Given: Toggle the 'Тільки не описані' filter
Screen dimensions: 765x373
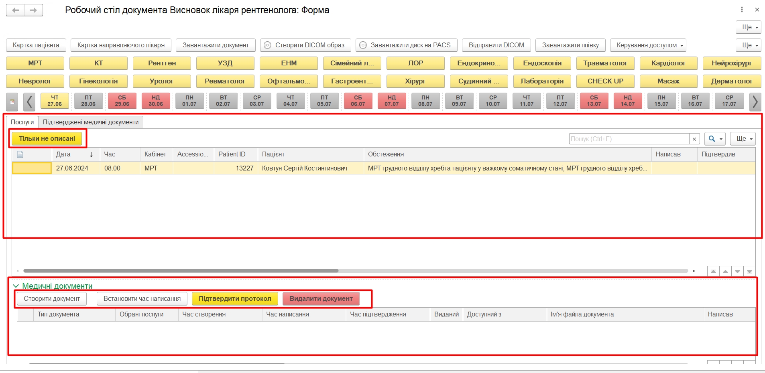Looking at the screenshot, I should pyautogui.click(x=47, y=139).
